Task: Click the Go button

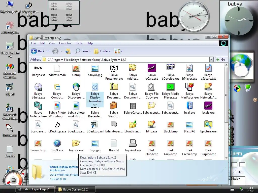Action: tap(220, 60)
